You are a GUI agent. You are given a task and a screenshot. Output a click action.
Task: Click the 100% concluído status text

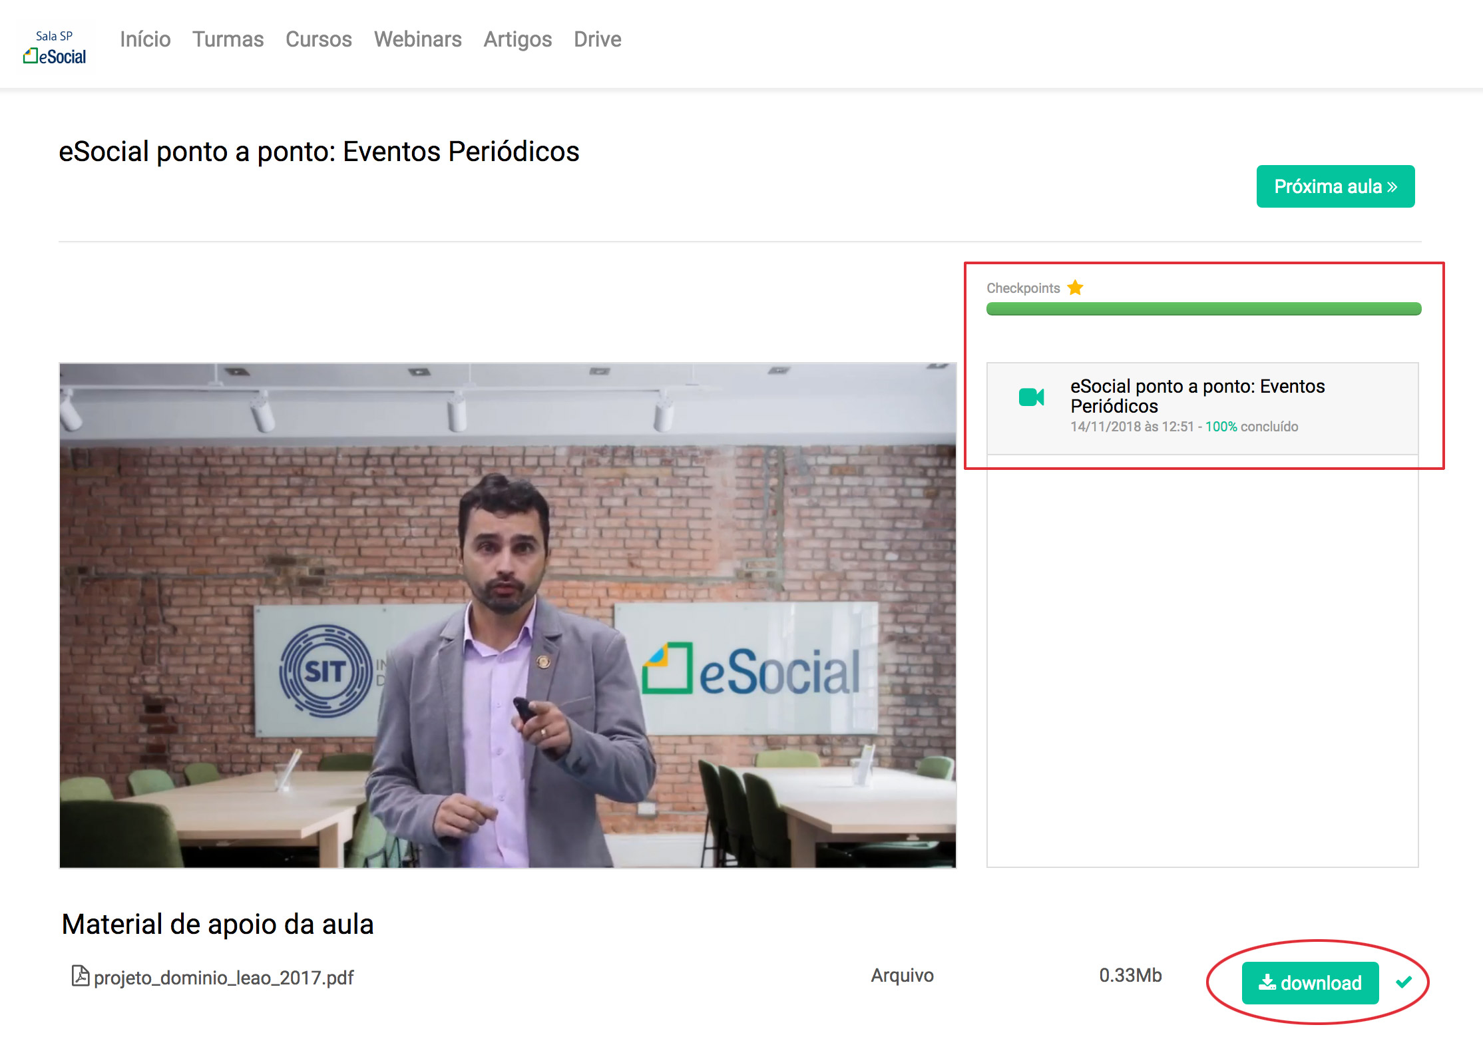(x=1251, y=427)
